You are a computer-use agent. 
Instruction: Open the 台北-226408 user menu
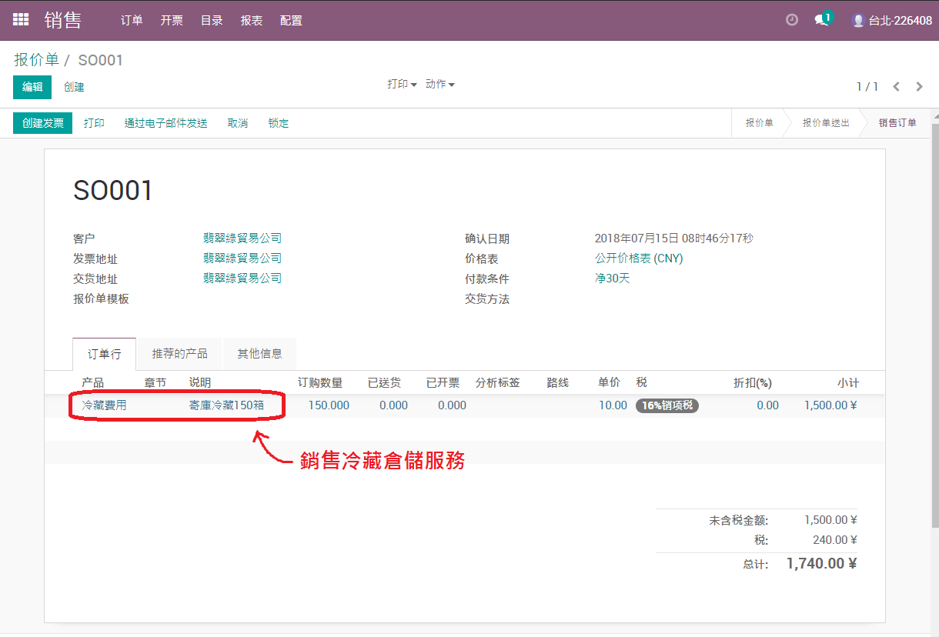(x=892, y=21)
